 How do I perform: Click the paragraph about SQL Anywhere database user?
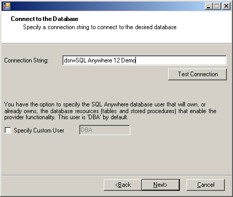click(x=110, y=111)
